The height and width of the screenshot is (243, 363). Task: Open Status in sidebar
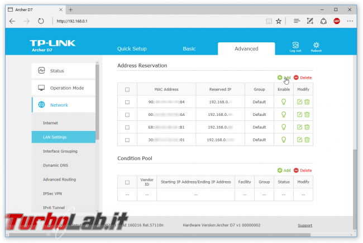(64, 71)
